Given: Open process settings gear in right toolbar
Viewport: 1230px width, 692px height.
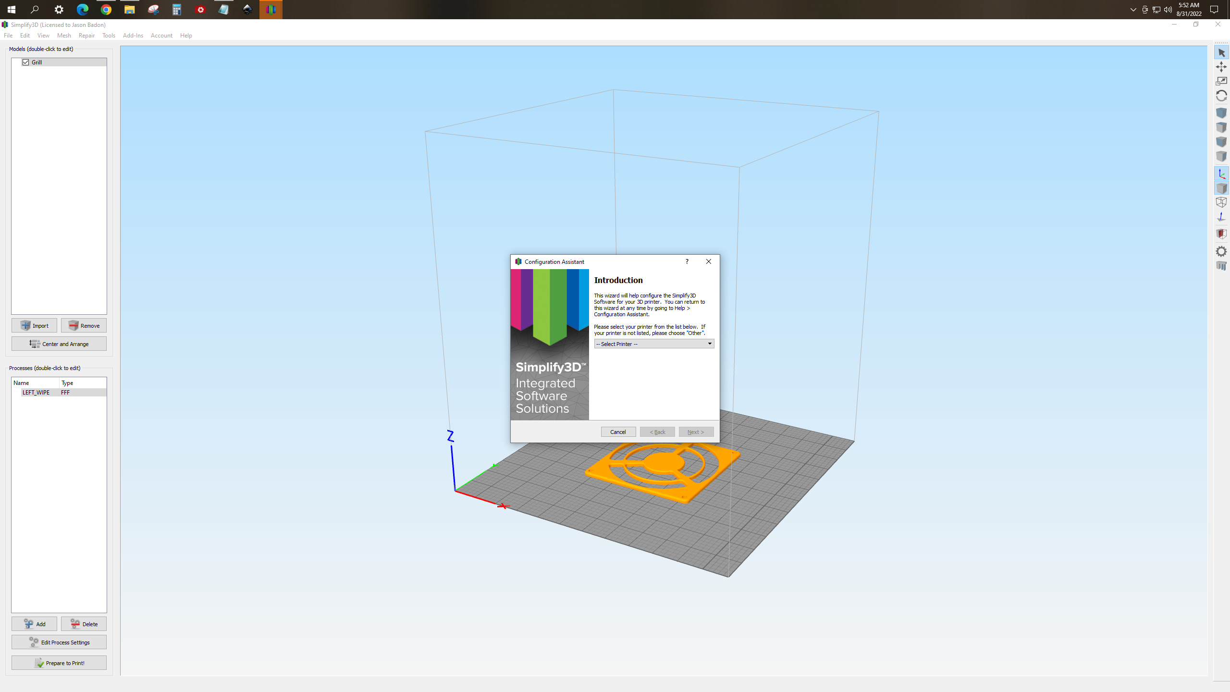Looking at the screenshot, I should (x=1221, y=251).
